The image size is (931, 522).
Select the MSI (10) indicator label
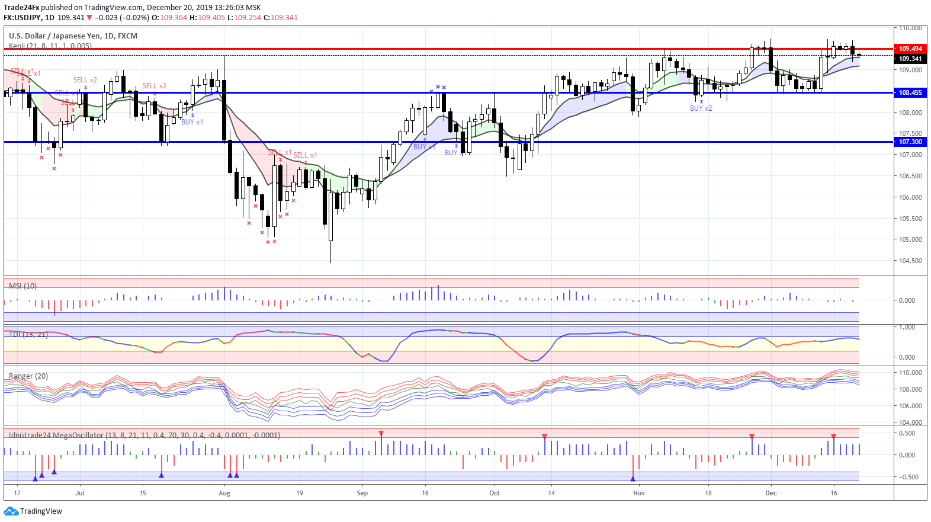(x=23, y=286)
